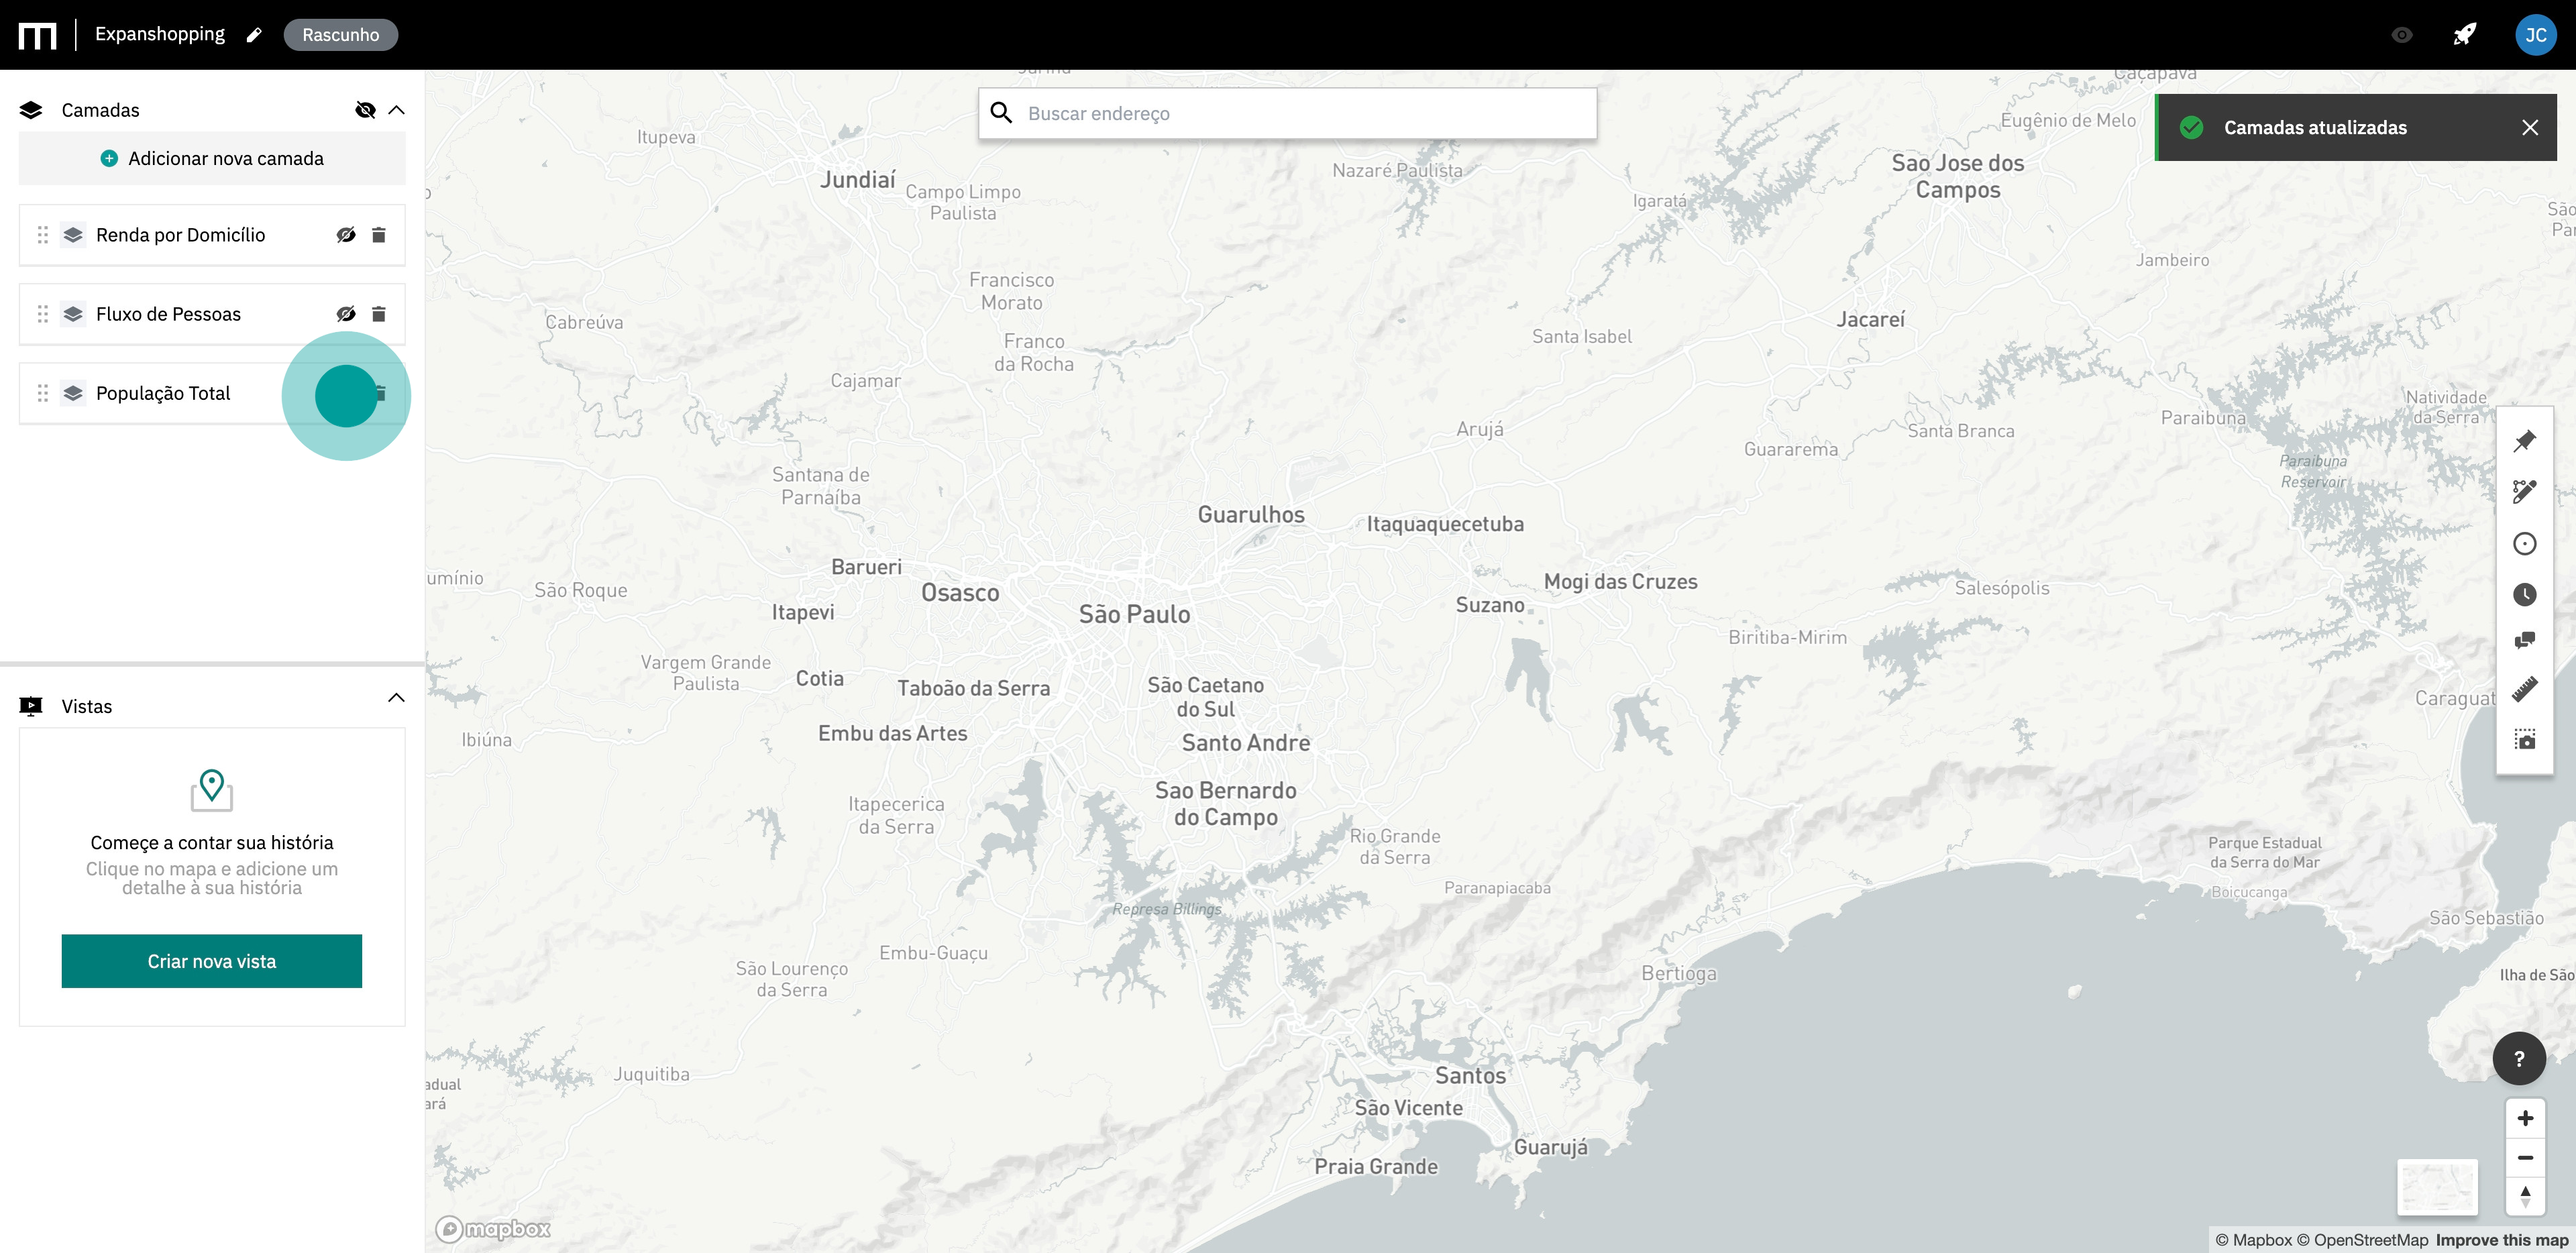Delete the Fluxo de Pessoas layer
The image size is (2576, 1253).
(x=378, y=314)
